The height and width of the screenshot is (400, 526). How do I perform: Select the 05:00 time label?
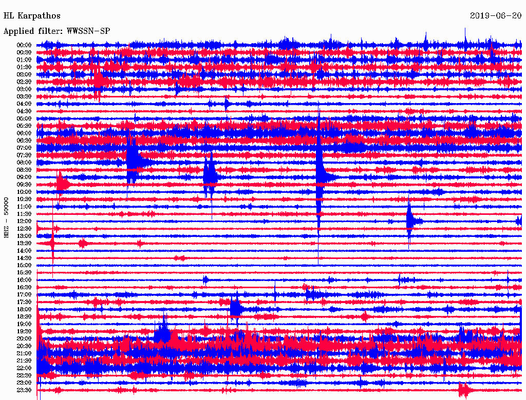pyautogui.click(x=24, y=118)
